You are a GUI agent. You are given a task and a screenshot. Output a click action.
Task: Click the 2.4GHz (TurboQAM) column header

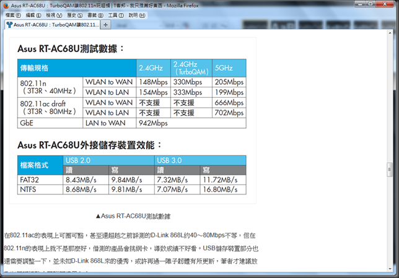191,68
